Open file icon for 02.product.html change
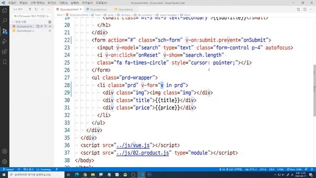Screen dimensions: 316x178 (38, 26)
